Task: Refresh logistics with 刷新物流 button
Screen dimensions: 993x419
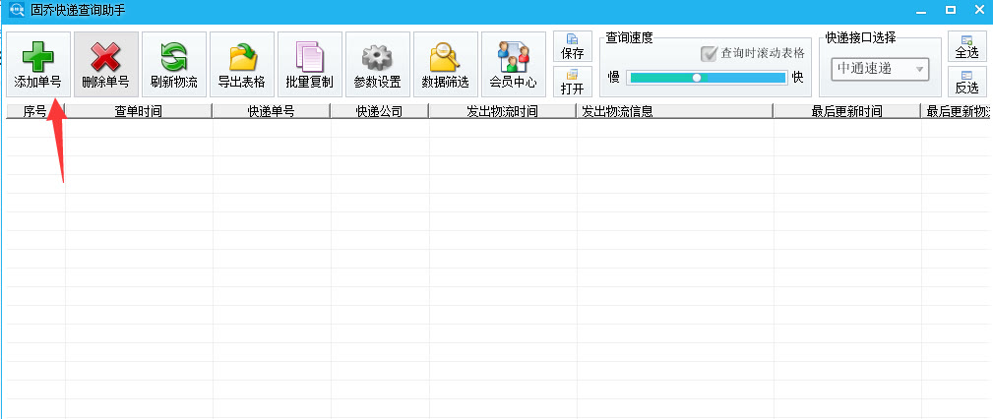Action: tap(174, 65)
